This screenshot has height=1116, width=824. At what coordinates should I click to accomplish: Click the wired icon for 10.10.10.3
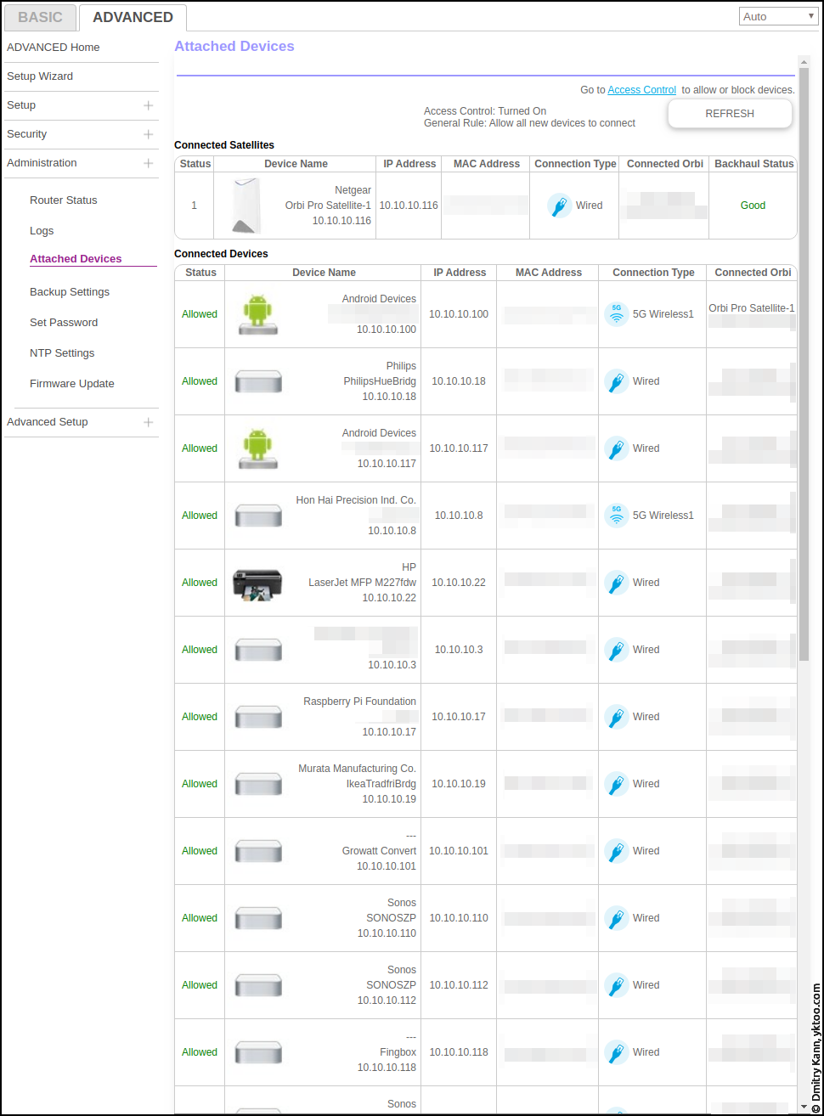[x=616, y=650]
